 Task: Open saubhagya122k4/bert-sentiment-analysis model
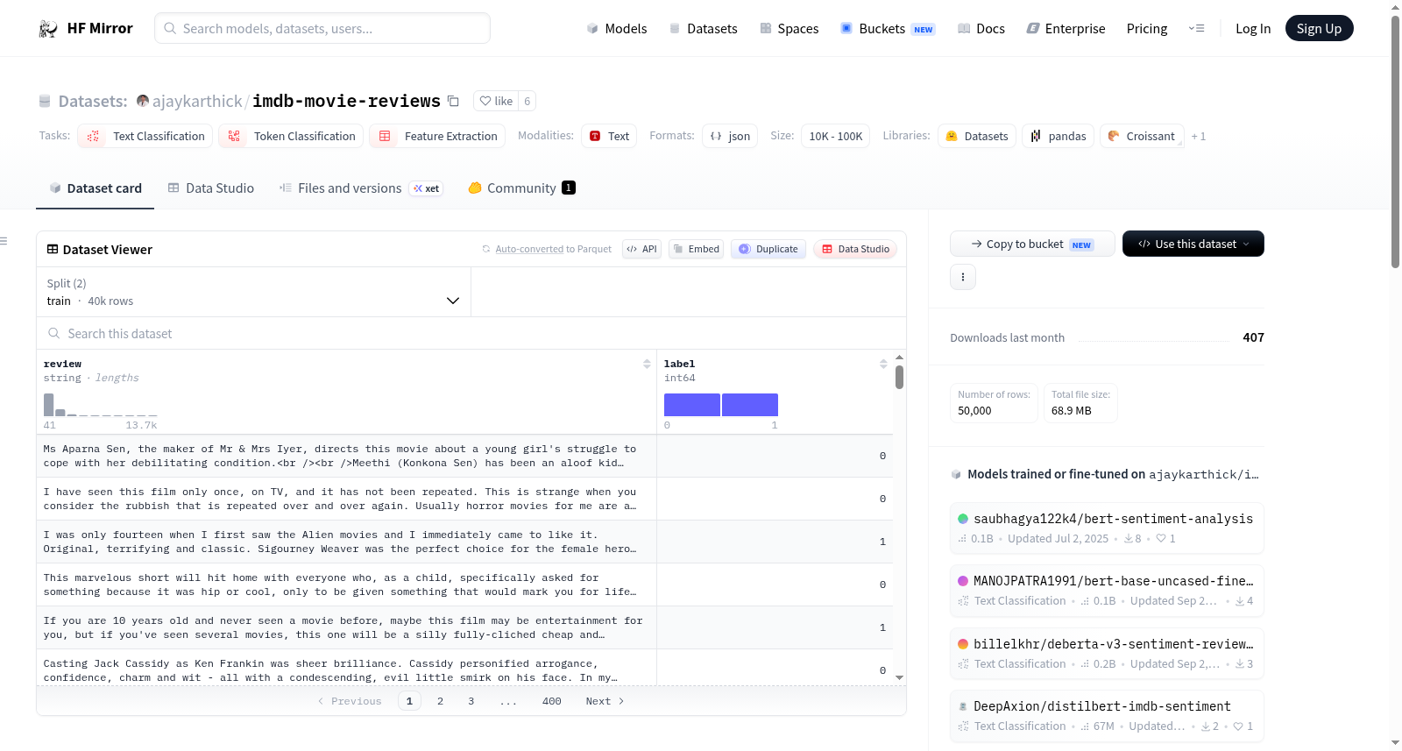coord(1107,528)
